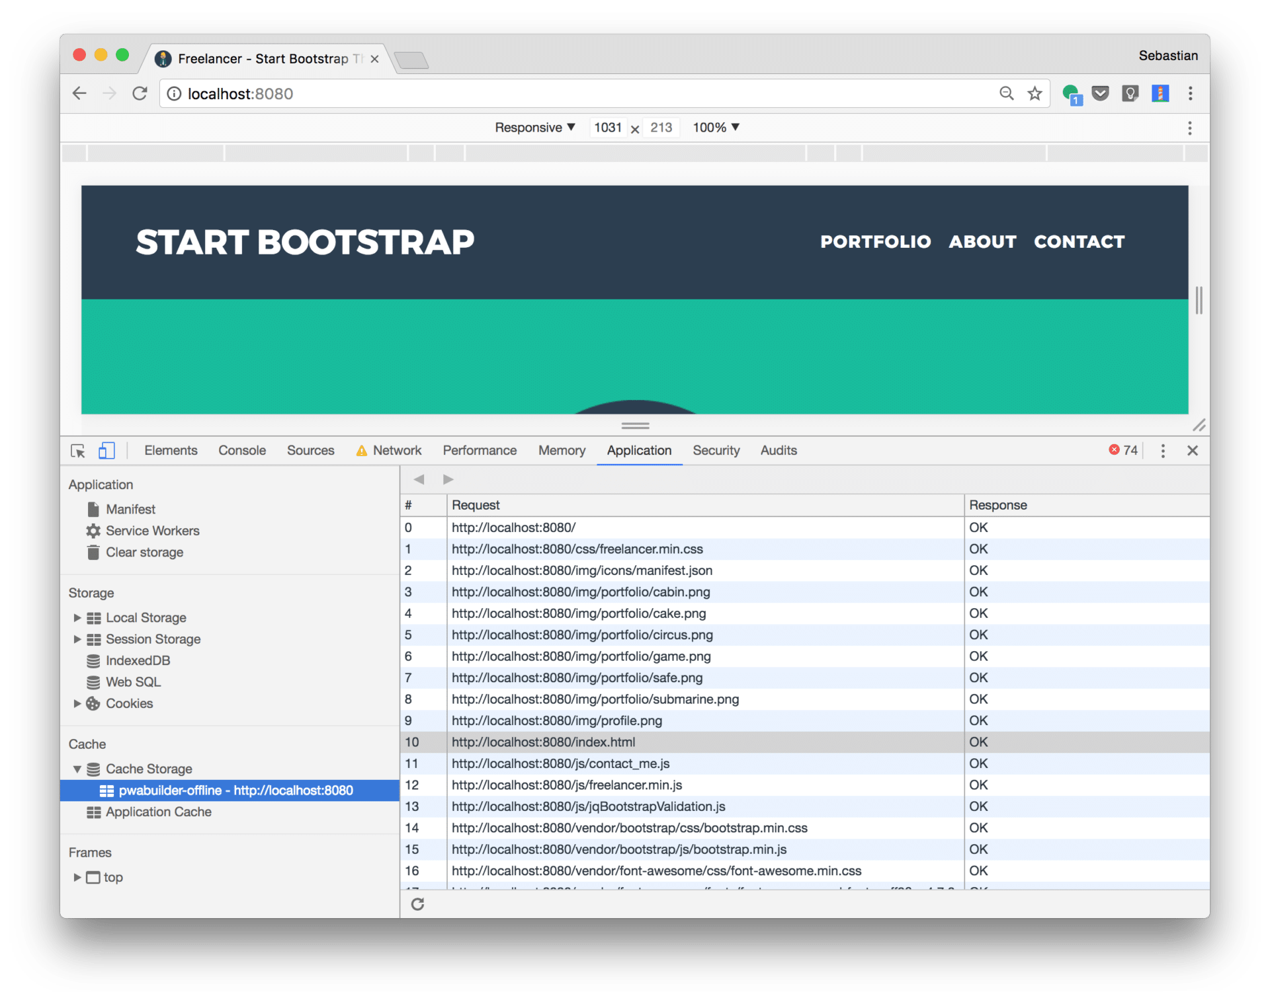The image size is (1270, 1004).
Task: Open the Manifest item
Action: tap(130, 509)
